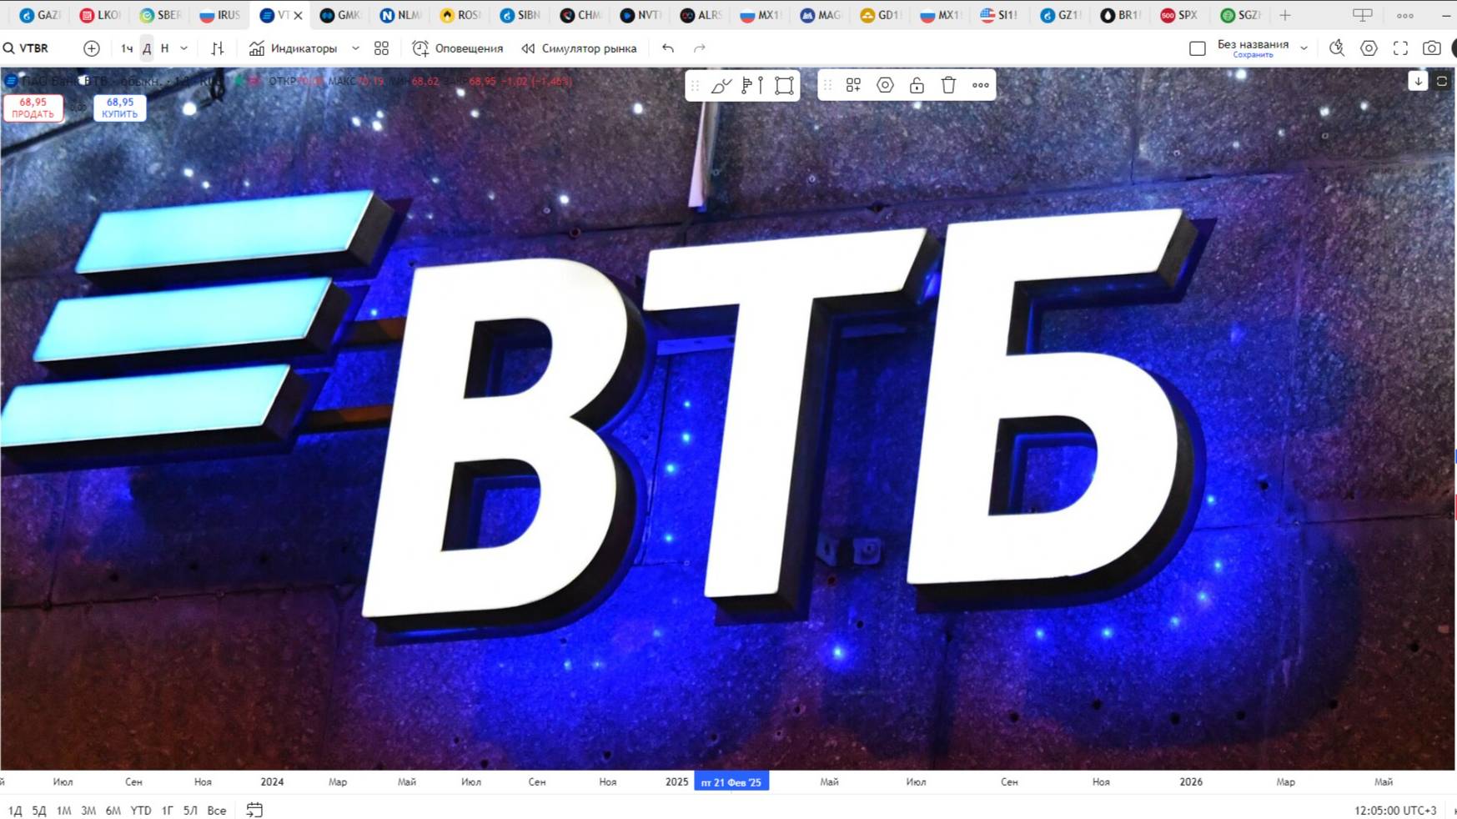This screenshot has width=1457, height=819.
Task: Switch to the SBER tab
Action: click(160, 15)
